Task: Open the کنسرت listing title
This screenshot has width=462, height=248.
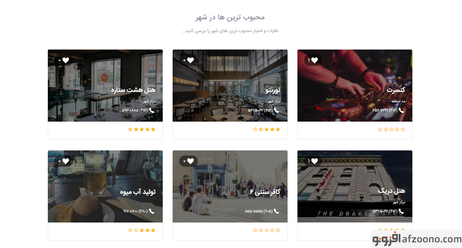Action: tap(396, 90)
